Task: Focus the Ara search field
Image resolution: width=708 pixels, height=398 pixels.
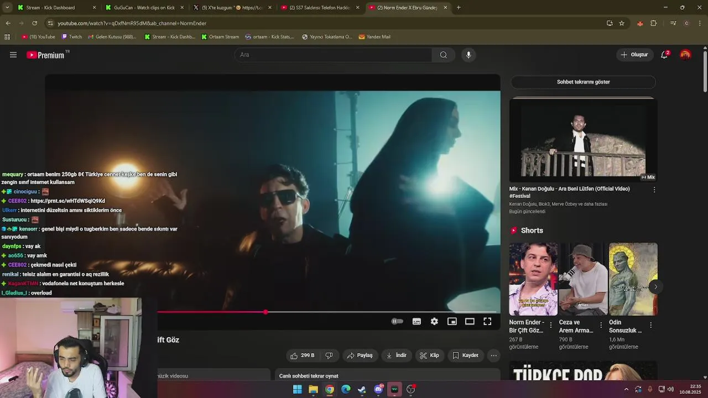Action: click(333, 55)
